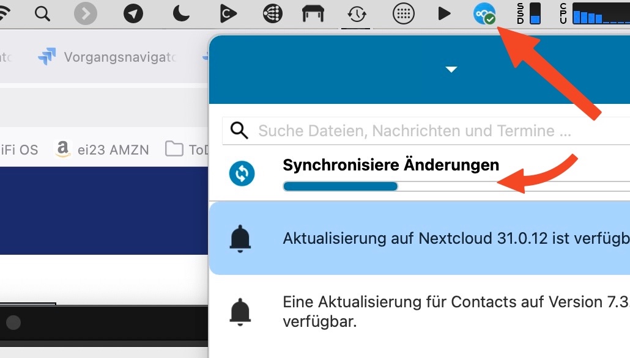630x358 pixels.
Task: Open the location arrow menu bar icon
Action: (133, 13)
